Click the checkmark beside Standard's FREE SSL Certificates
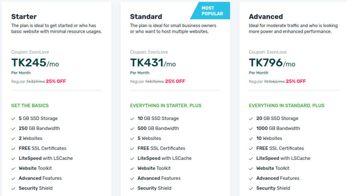Viewport: 347px width, 196px height. coord(132,148)
